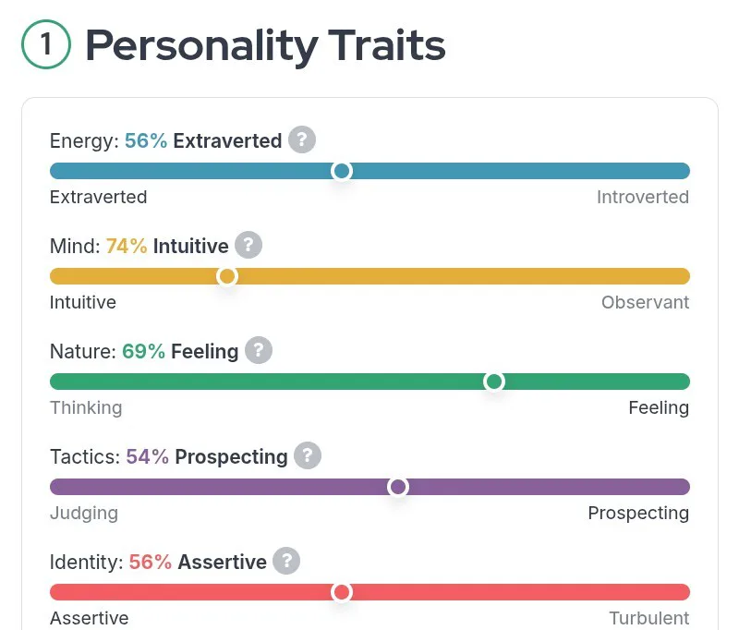
Task: Click the 74% Intuitive result text
Action: (x=167, y=246)
